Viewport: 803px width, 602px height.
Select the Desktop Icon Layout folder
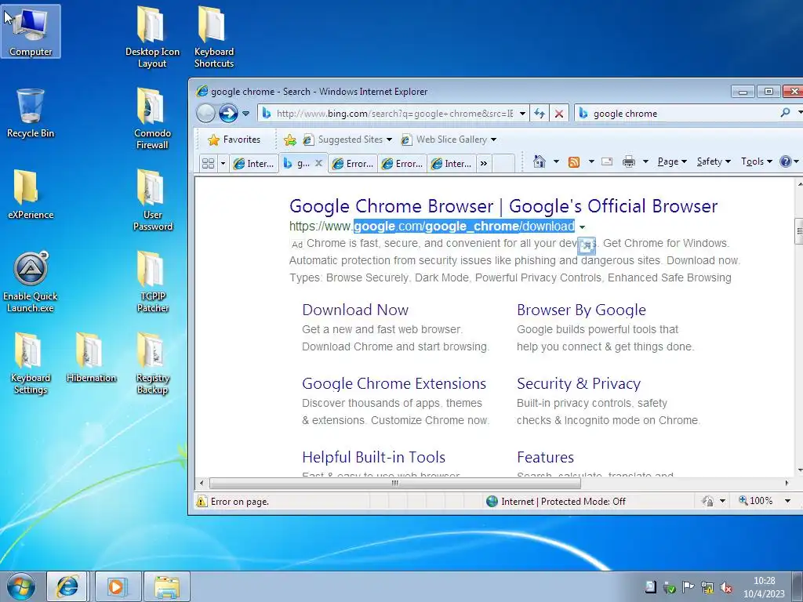pos(152,38)
